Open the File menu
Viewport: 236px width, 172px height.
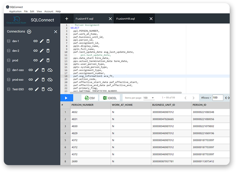click(26, 11)
